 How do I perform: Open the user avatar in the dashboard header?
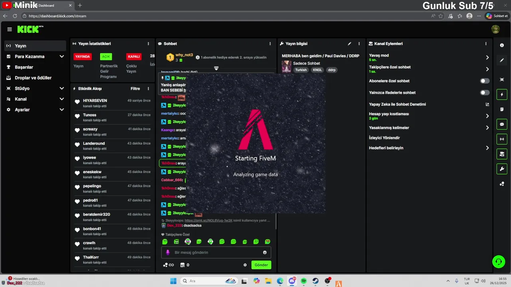[495, 29]
